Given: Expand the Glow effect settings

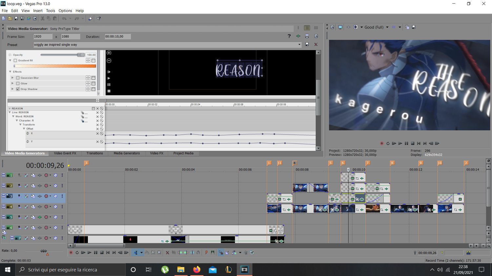Looking at the screenshot, I should [x=12, y=83].
